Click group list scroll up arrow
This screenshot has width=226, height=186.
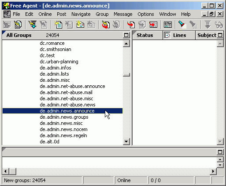(126, 44)
